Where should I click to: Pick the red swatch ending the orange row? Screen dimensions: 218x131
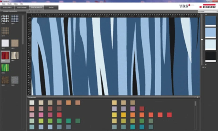tap(169, 115)
